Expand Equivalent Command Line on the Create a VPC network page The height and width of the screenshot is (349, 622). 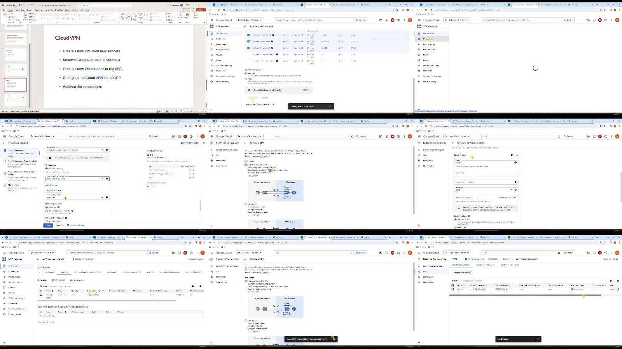[x=260, y=104]
